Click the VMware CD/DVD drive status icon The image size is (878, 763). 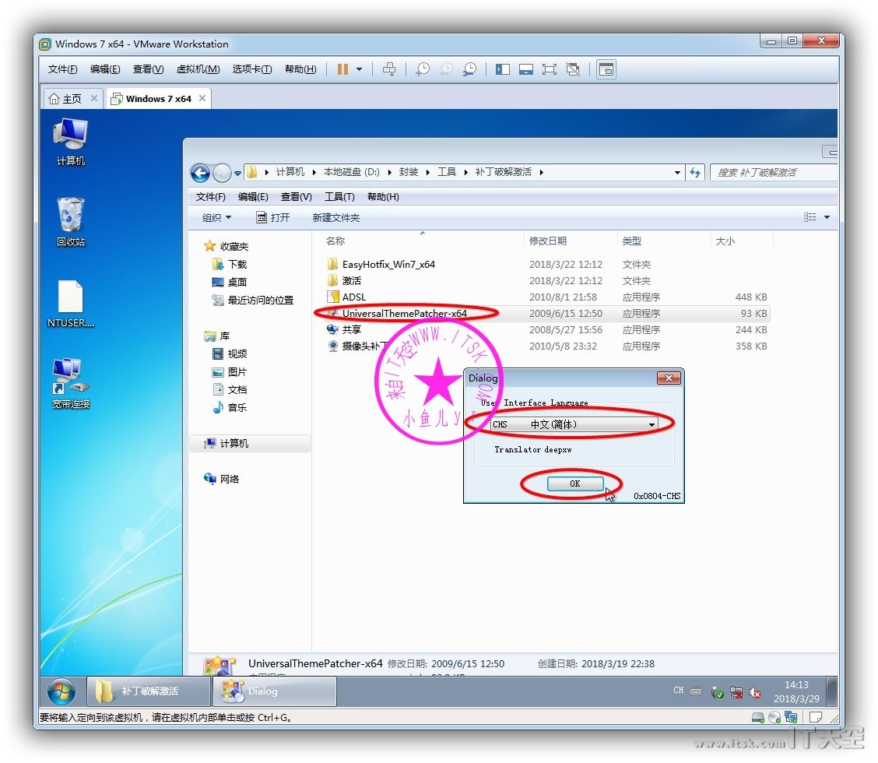[x=774, y=717]
